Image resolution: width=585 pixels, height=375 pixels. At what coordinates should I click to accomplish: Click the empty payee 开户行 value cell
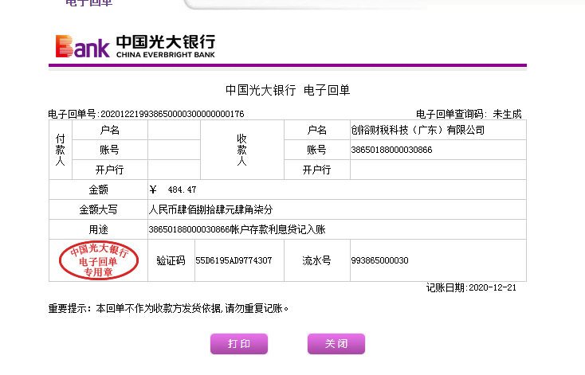pyautogui.click(x=438, y=170)
